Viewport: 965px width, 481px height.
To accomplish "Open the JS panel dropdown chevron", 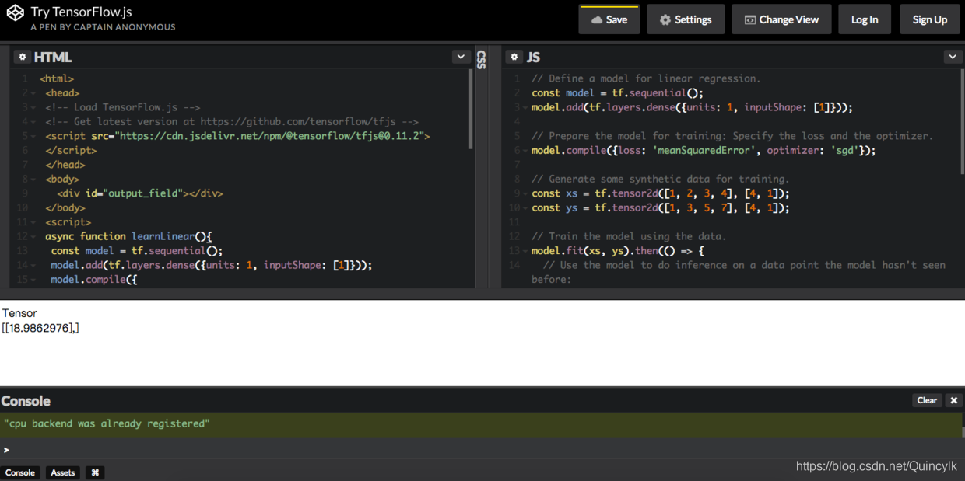I will (953, 57).
